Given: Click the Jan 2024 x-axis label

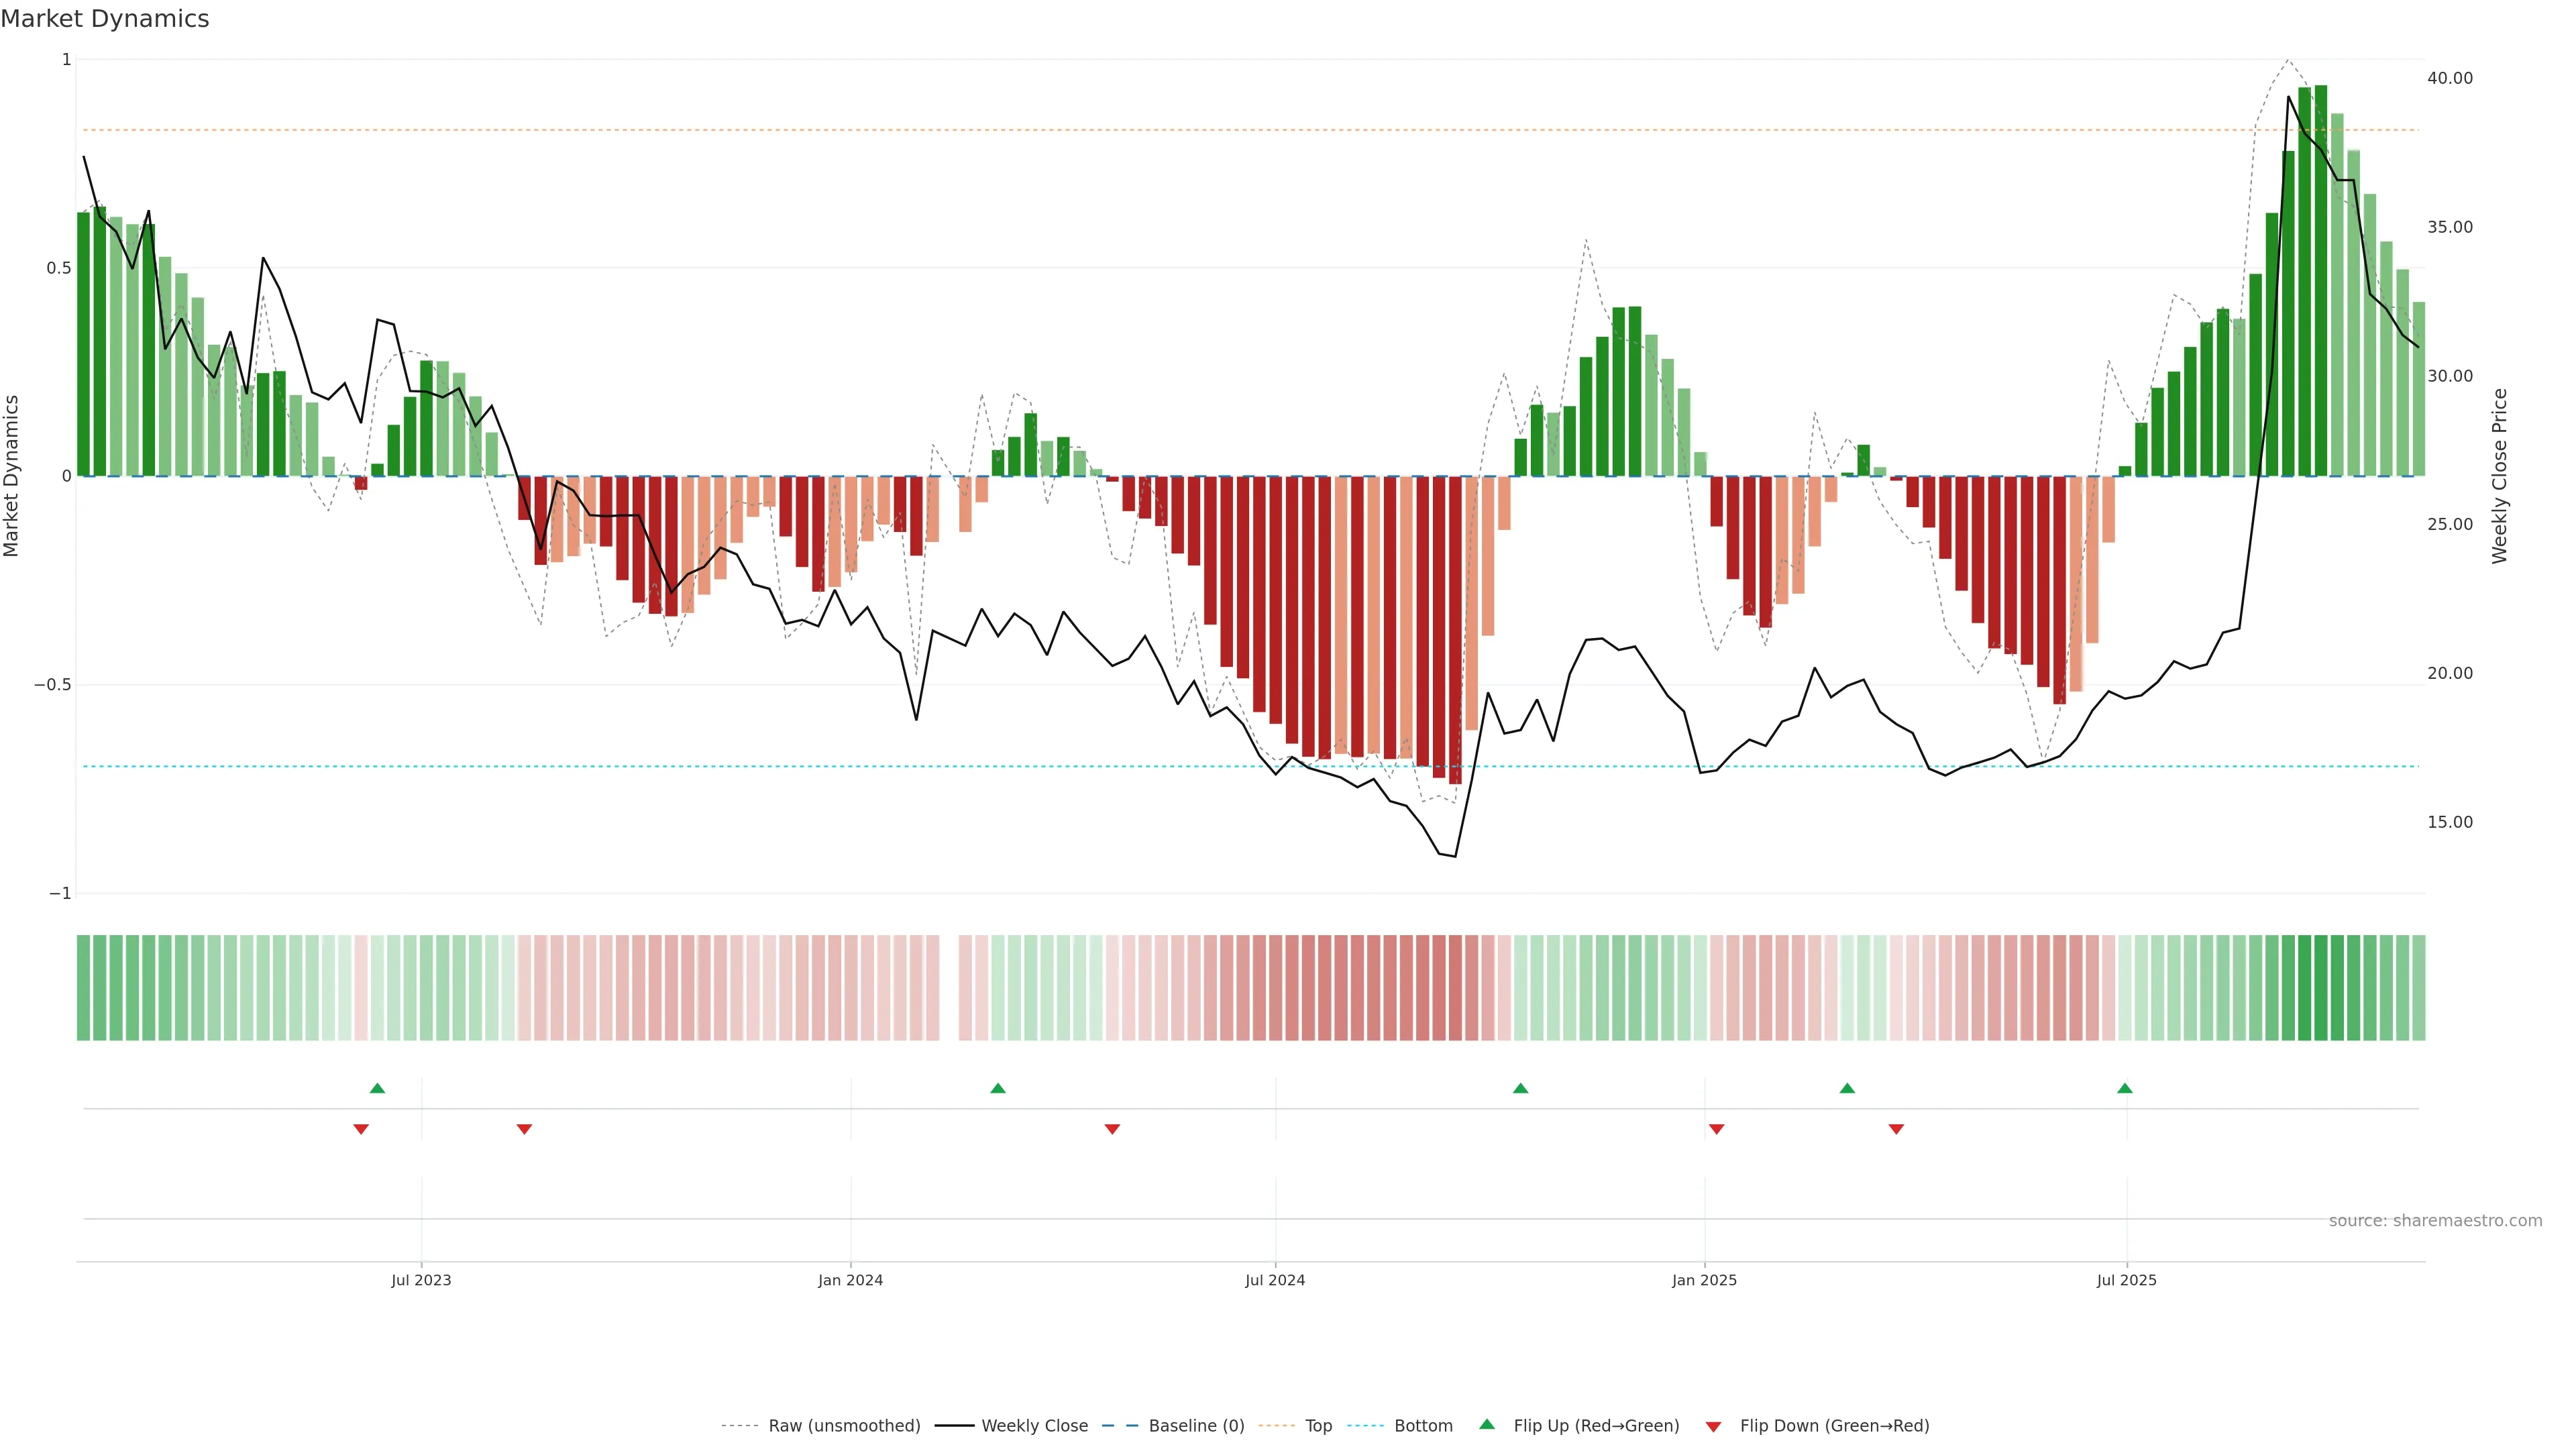Looking at the screenshot, I should (x=850, y=1280).
